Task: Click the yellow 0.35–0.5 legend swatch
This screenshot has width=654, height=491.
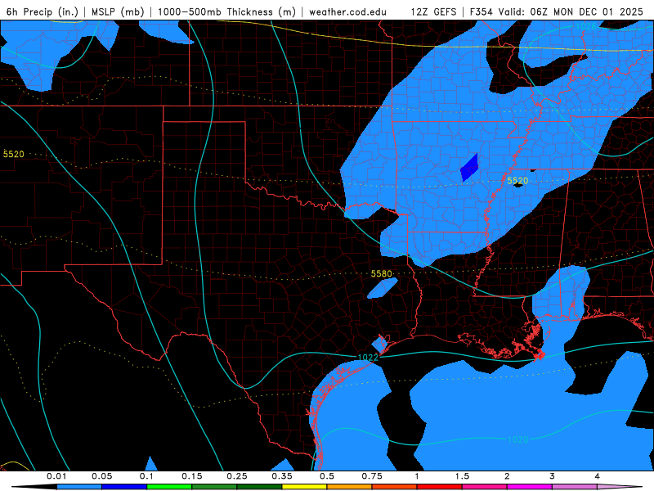Action: (x=304, y=487)
